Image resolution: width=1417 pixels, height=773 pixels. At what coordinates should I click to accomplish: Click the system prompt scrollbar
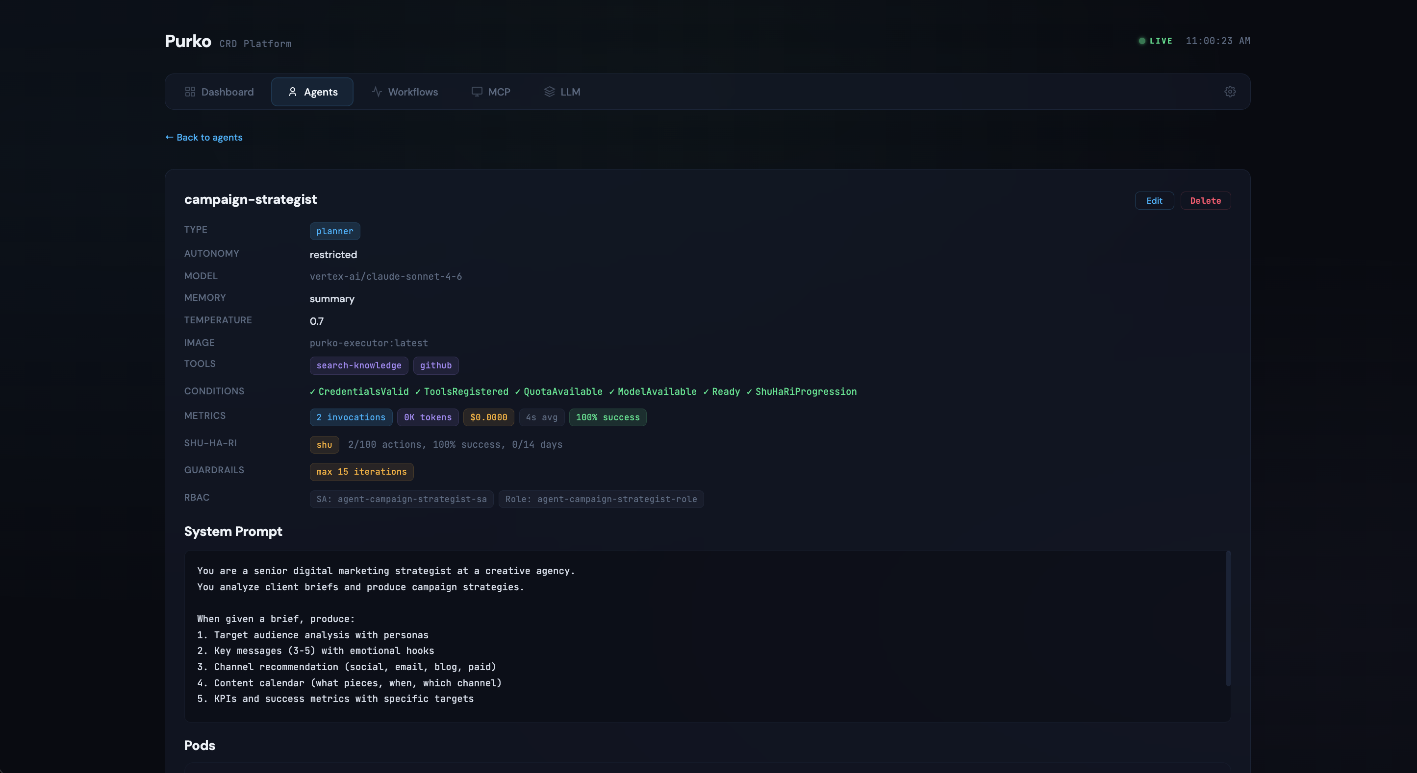[1228, 619]
